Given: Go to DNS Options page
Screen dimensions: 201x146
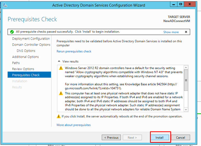Looking at the screenshot, I should point(26,51).
